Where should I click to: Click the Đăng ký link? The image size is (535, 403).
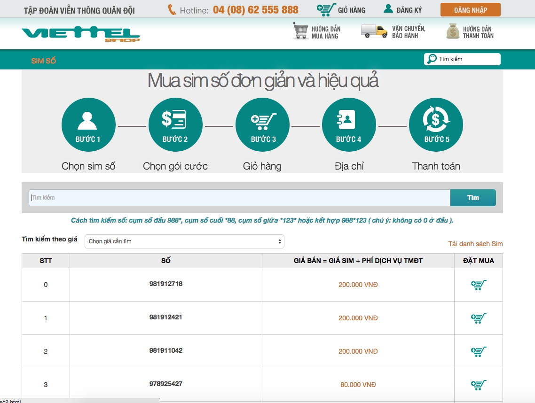click(409, 10)
